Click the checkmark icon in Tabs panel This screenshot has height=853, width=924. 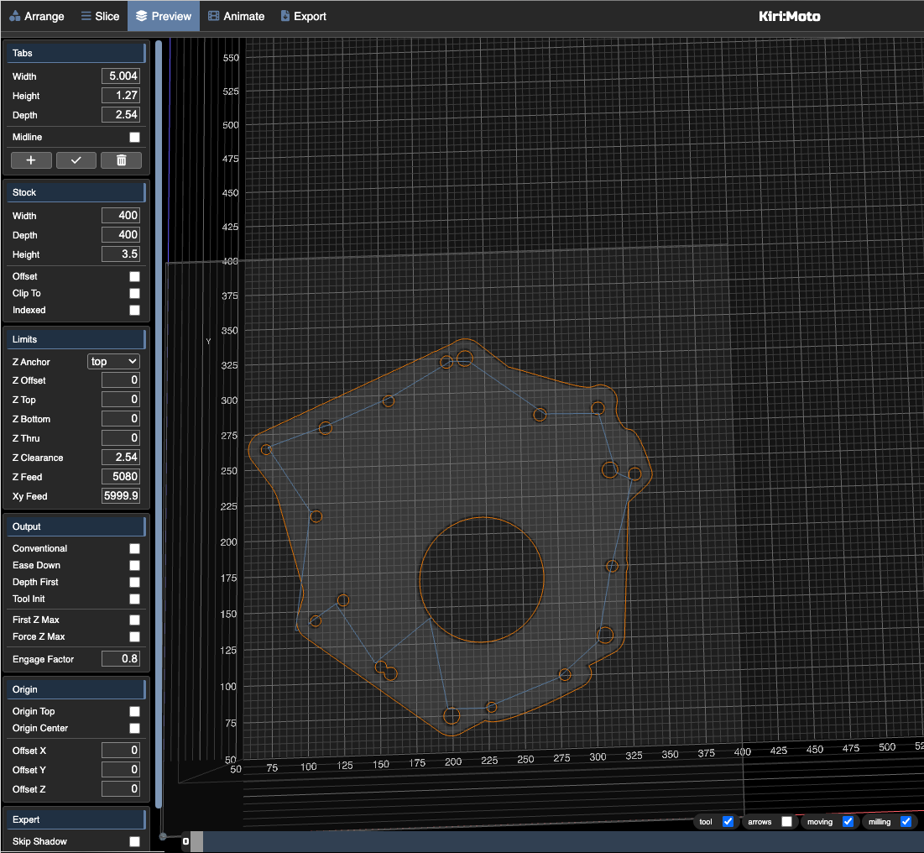pos(76,160)
